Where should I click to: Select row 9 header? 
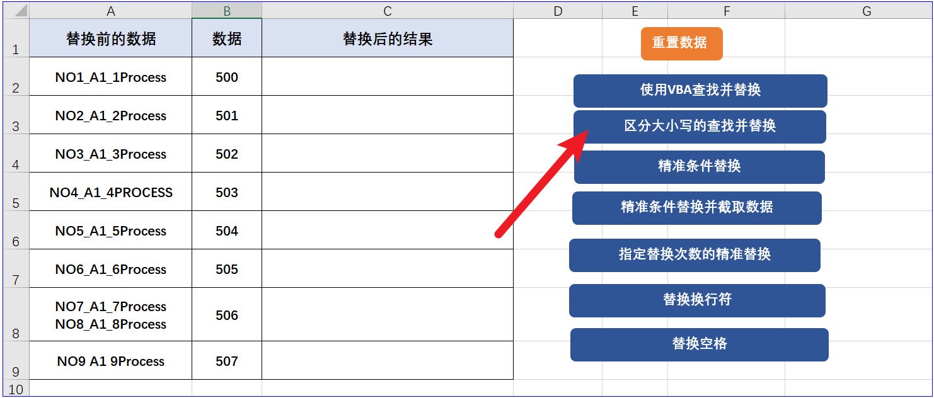pos(16,360)
